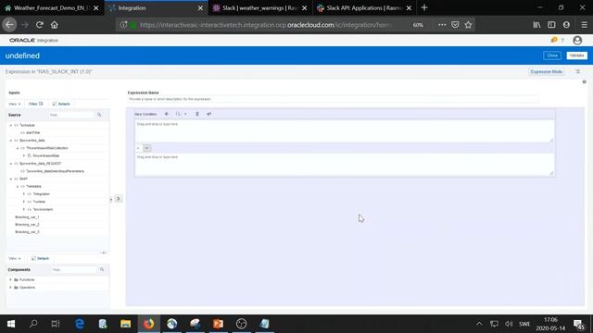Click the delete condition trash icon
This screenshot has height=333, width=593.
(x=197, y=114)
